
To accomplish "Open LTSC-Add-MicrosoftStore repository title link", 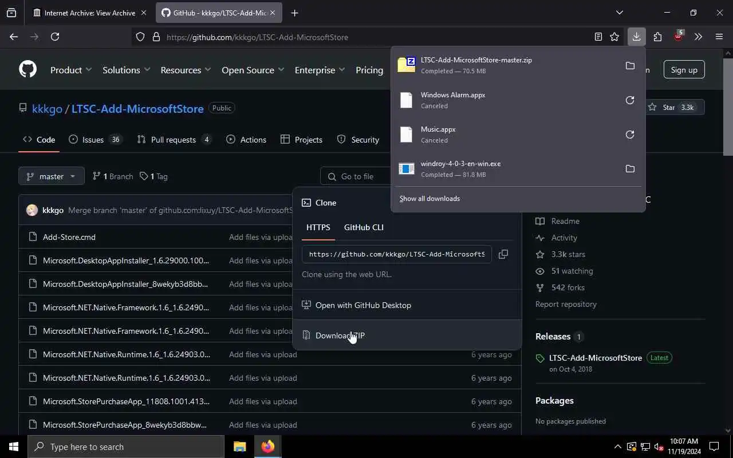I will point(137,108).
